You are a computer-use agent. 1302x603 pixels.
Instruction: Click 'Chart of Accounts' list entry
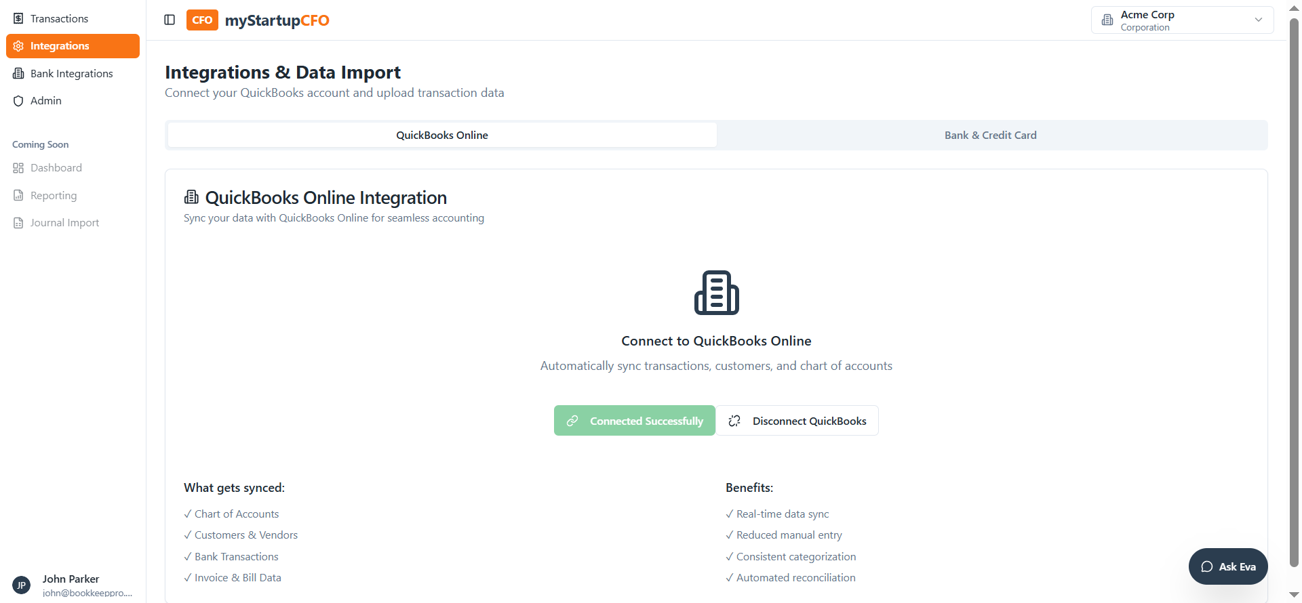(231, 514)
